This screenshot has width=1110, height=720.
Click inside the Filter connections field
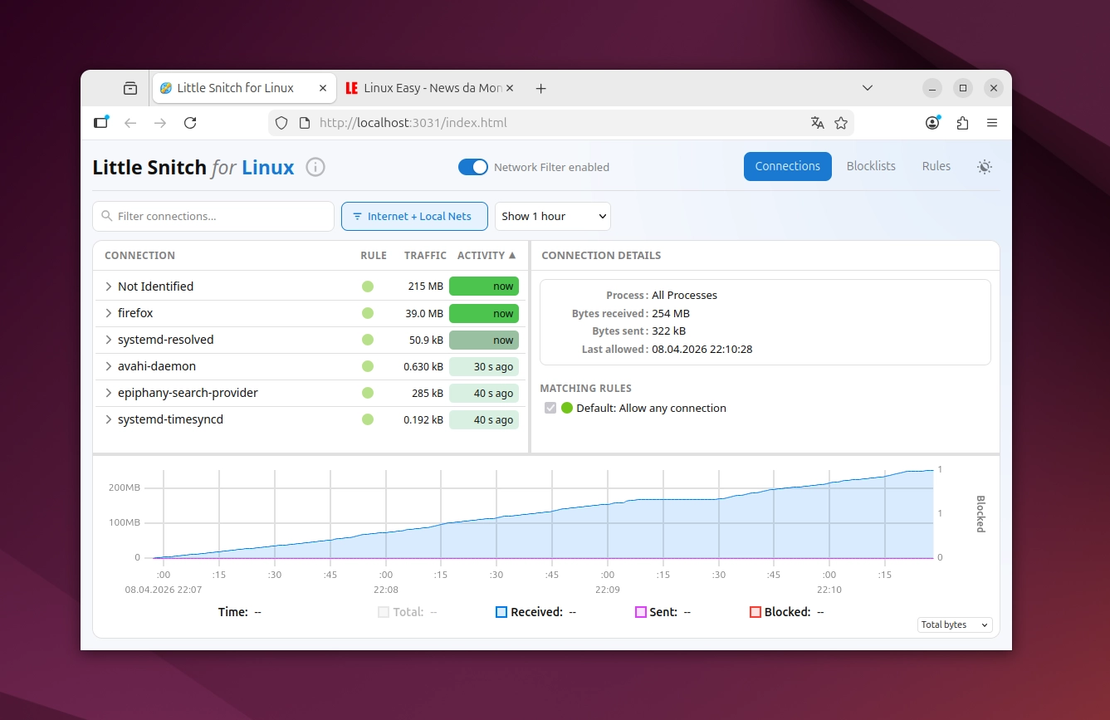[213, 216]
